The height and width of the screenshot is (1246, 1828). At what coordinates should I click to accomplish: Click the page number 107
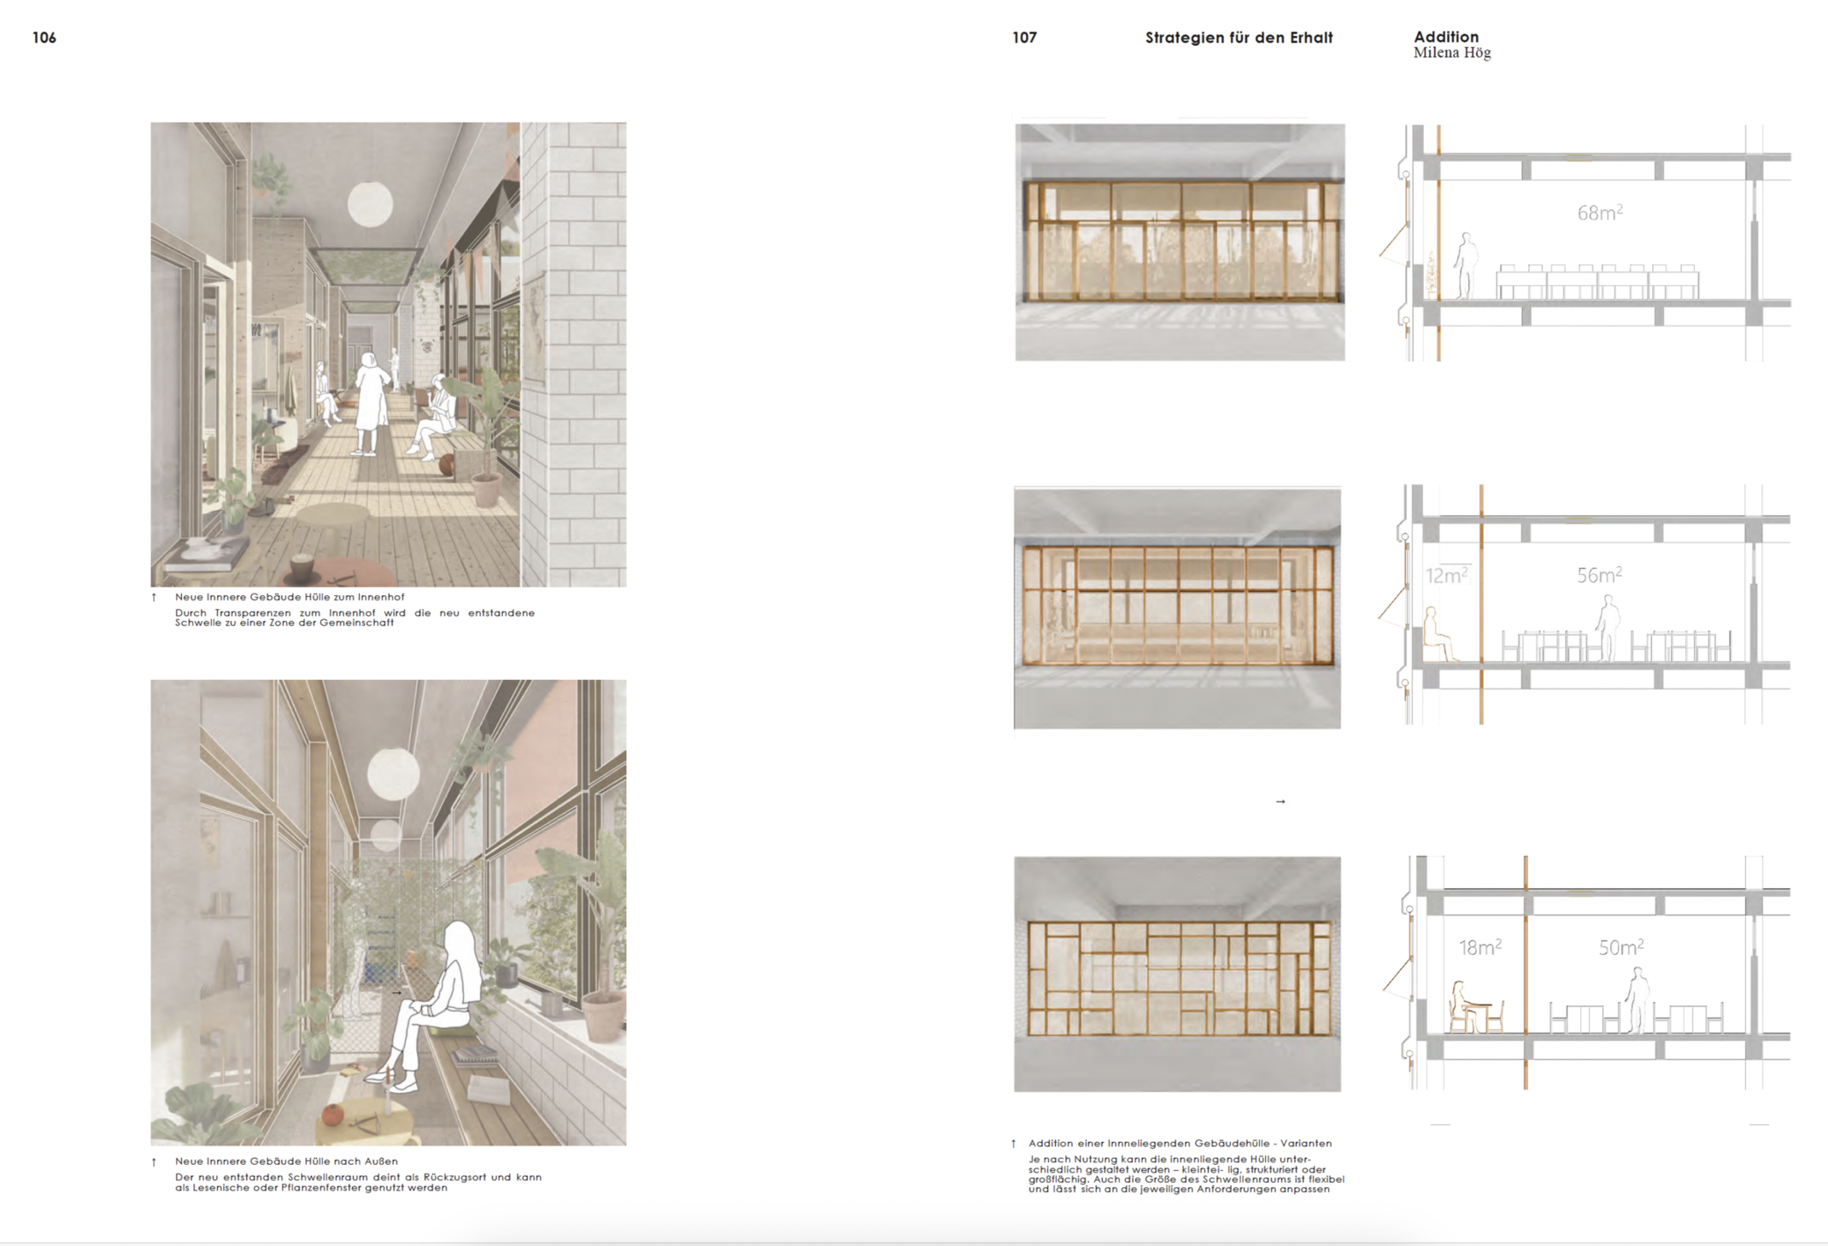tap(1024, 38)
